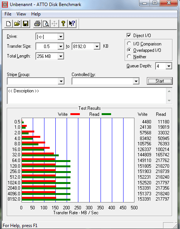Click the status bar text For Help, press F1
The height and width of the screenshot is (229, 180).
point(20,226)
